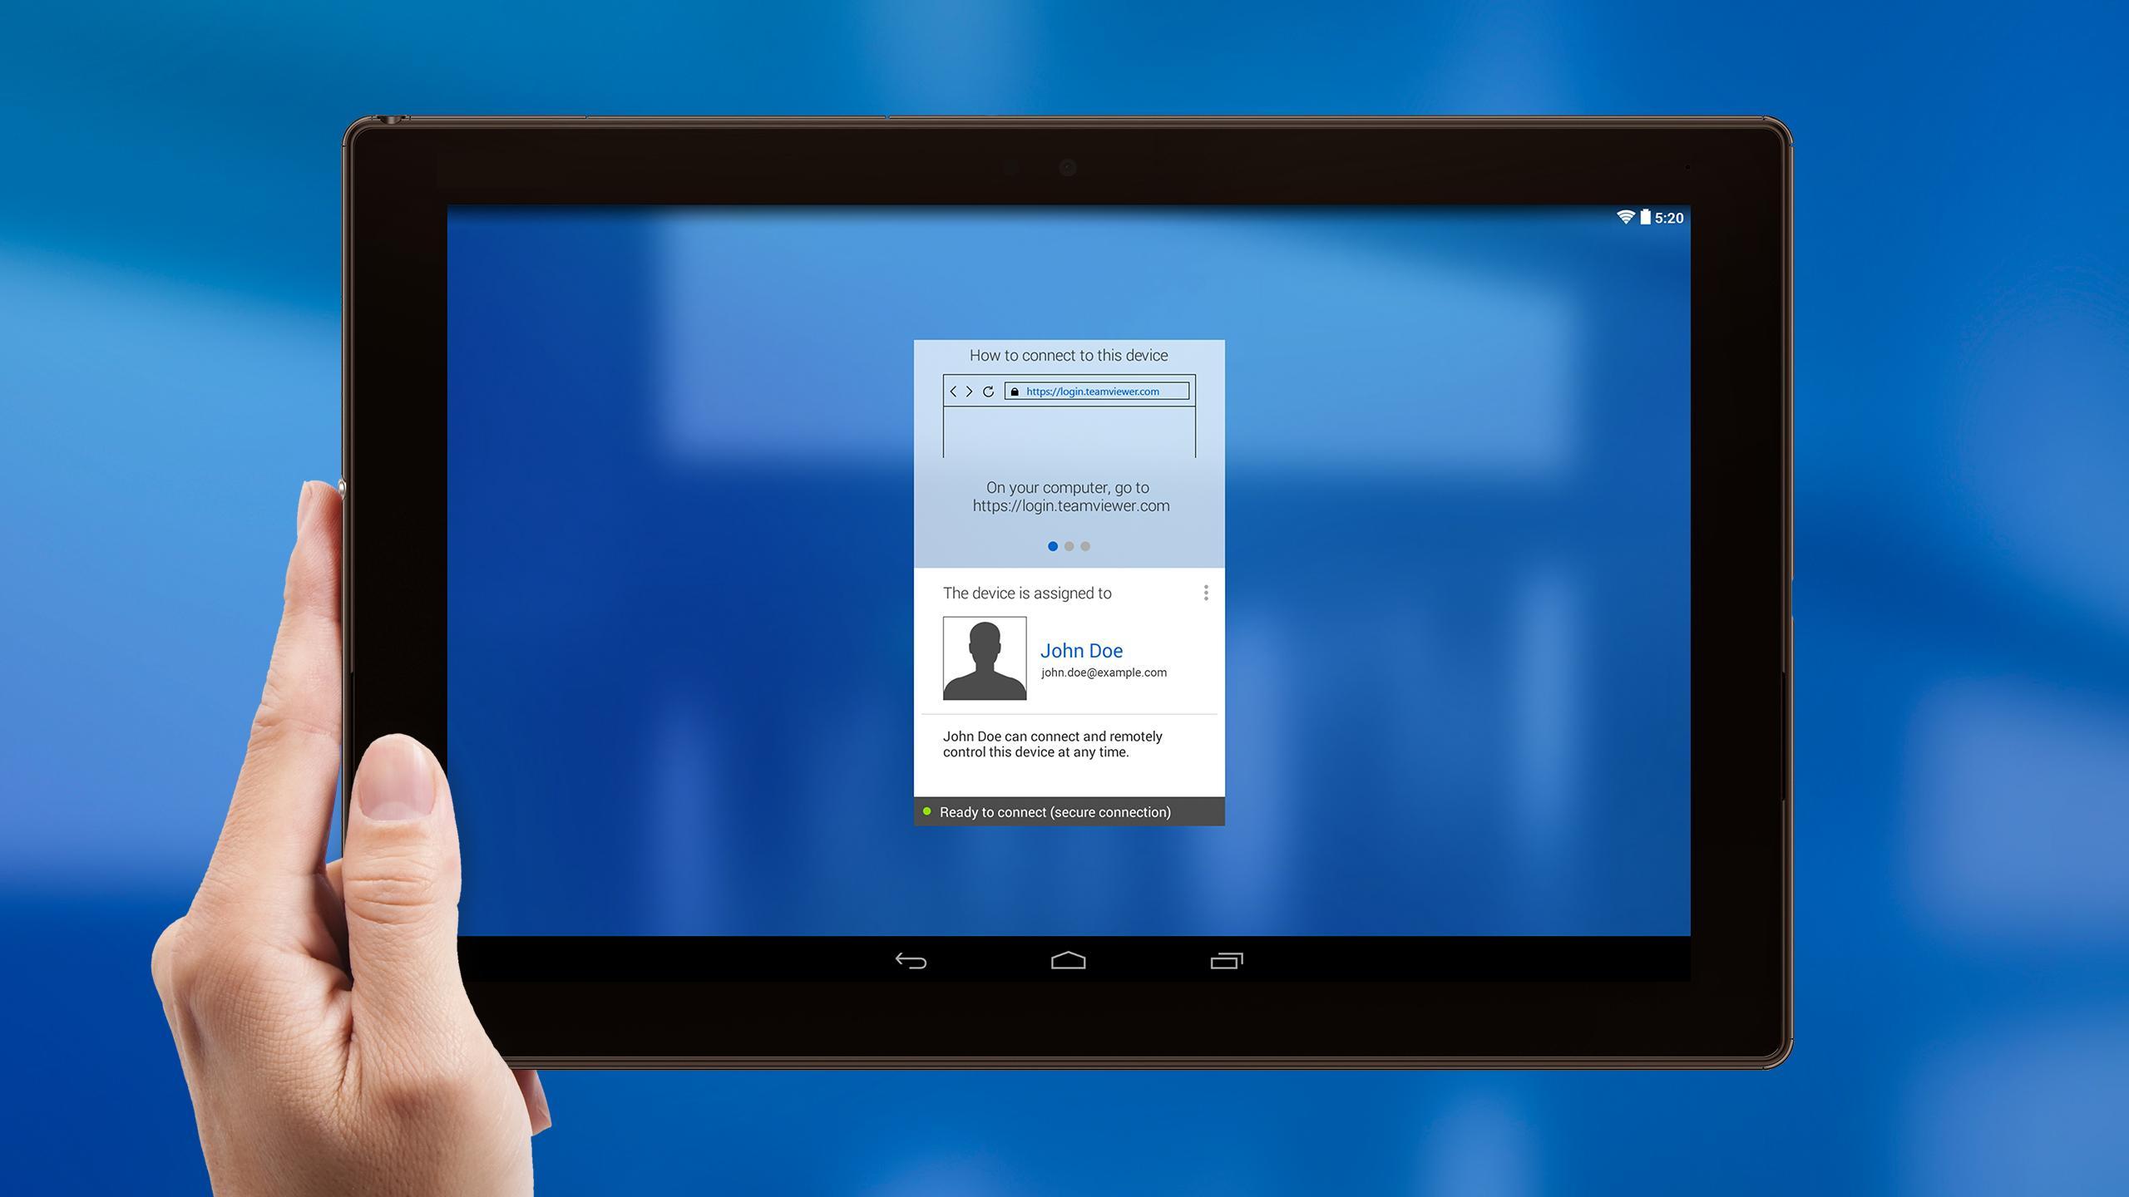Click the three-dot menu on device card
This screenshot has width=2129, height=1197.
(x=1205, y=592)
